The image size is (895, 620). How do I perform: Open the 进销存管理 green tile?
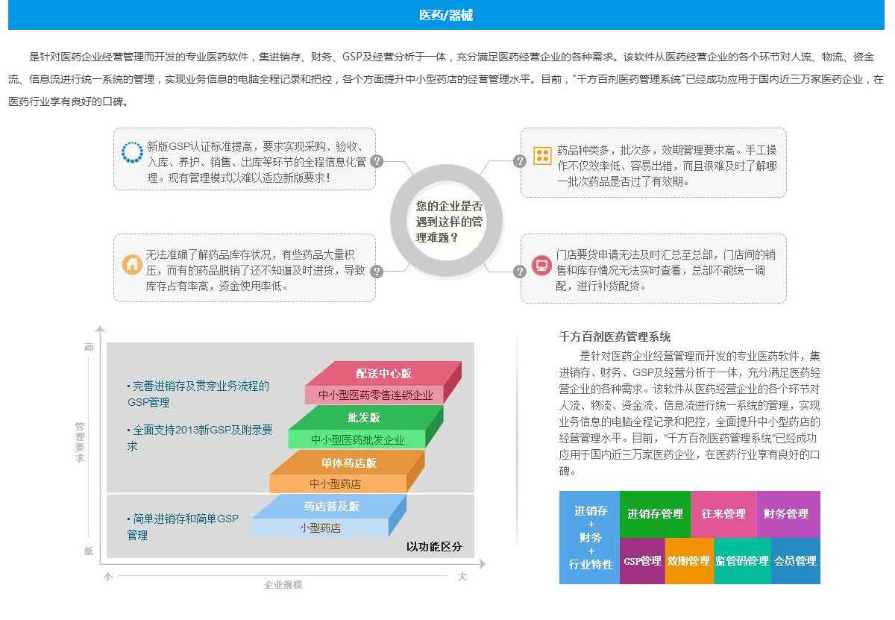click(x=655, y=514)
